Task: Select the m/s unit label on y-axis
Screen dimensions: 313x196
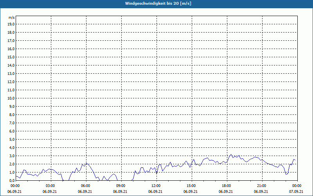Action: (12, 18)
